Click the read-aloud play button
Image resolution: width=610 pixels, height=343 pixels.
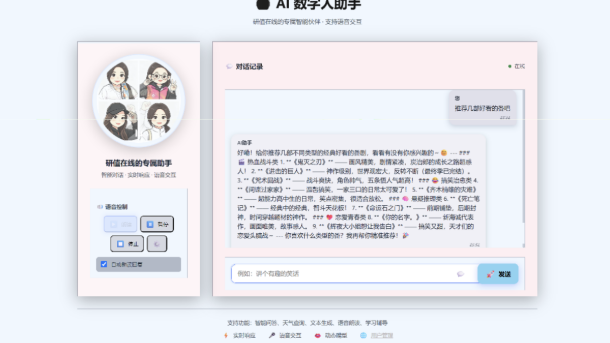tap(120, 224)
